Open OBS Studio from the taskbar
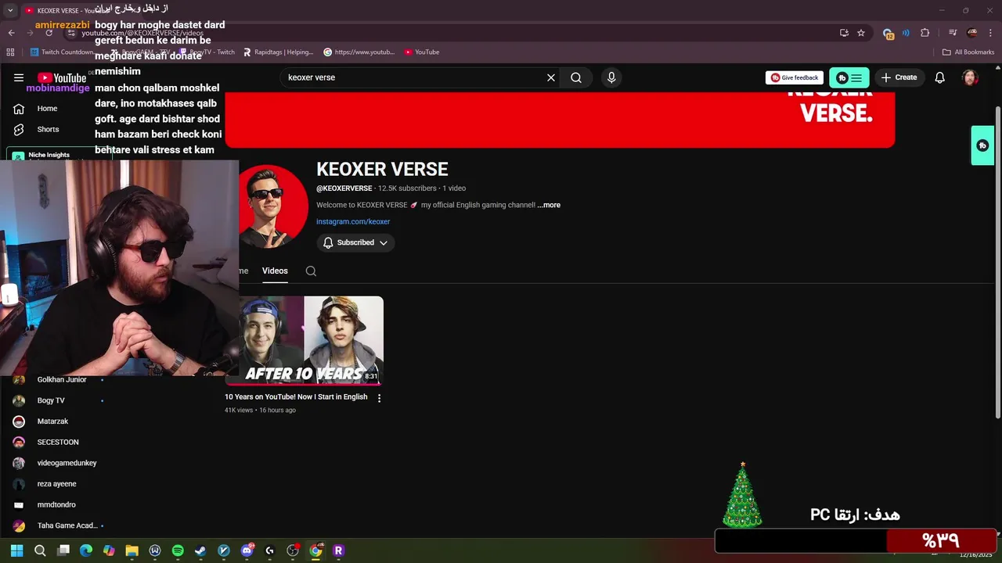The width and height of the screenshot is (1002, 563). pyautogui.click(x=293, y=550)
